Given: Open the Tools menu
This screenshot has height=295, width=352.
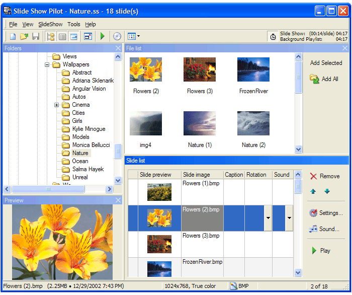Looking at the screenshot, I should click(73, 24).
